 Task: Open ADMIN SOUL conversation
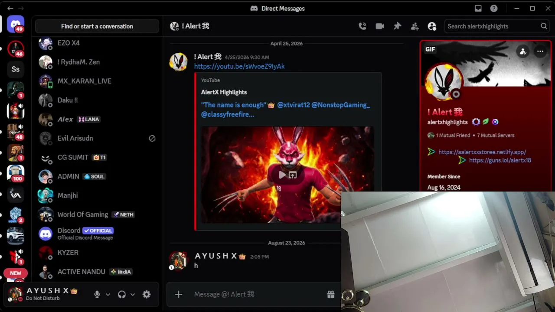click(97, 176)
